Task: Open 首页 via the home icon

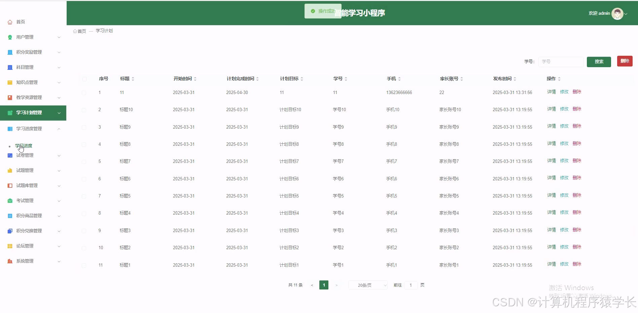Action: click(10, 21)
